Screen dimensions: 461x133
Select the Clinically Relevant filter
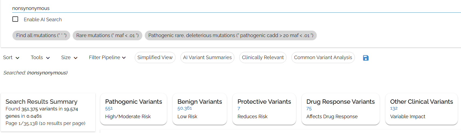point(263,57)
